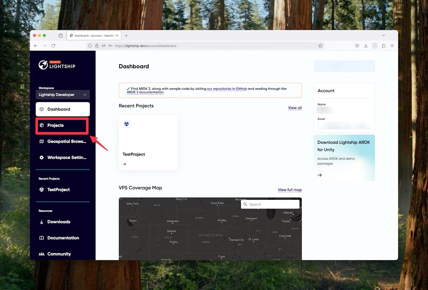The height and width of the screenshot is (290, 428).
Task: Click the Dashboard cube icon
Action: tap(42, 109)
